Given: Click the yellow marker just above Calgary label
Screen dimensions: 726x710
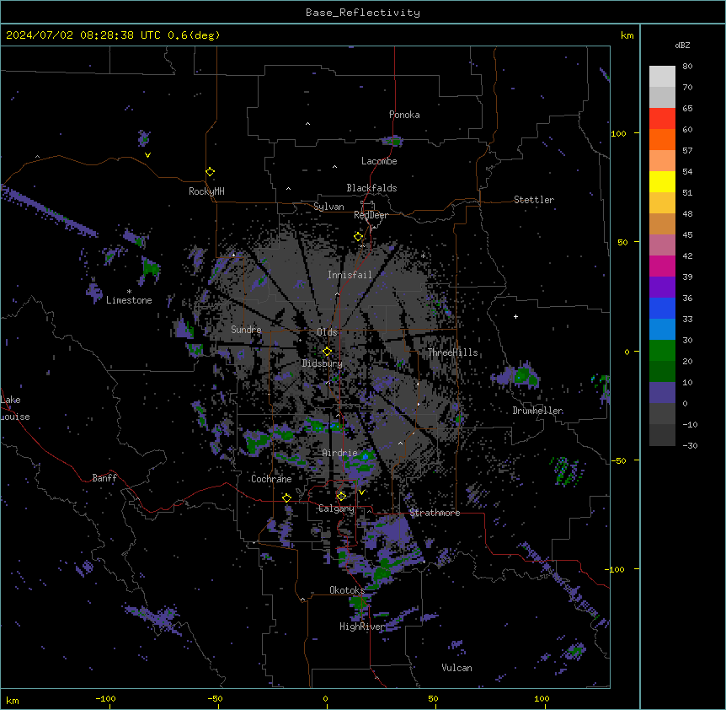Looking at the screenshot, I should pos(341,497).
